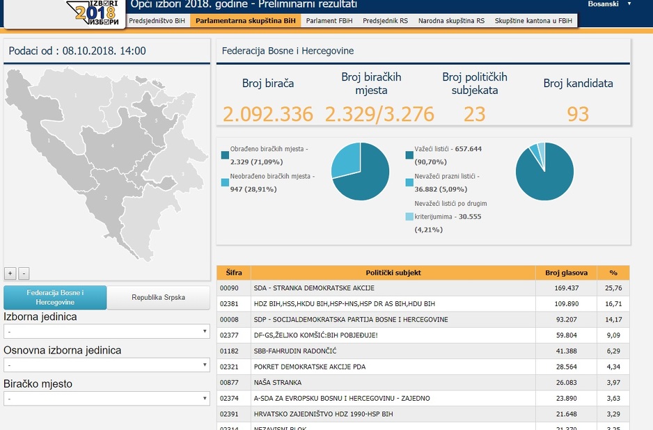Open Skupštine kantona u FBiH tab
Viewport: 653px width, 430px height.
coord(533,22)
